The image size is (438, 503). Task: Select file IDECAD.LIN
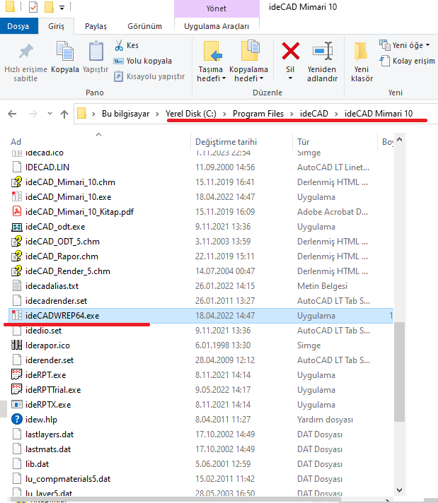point(47,167)
